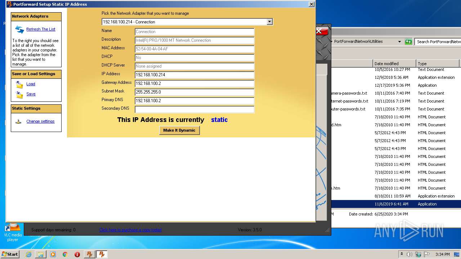Click the Show desktop icon beside the clock

457,254
